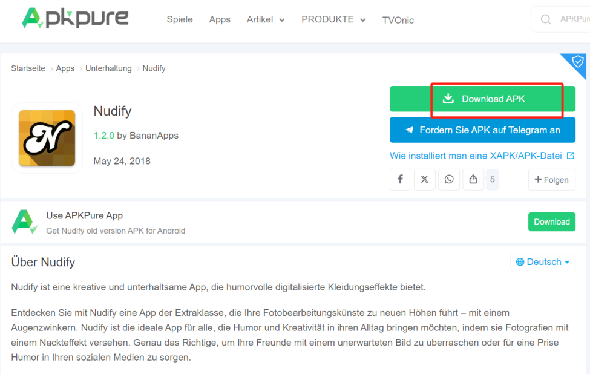This screenshot has width=590, height=374.
Task: Click the external link icon beside install guide
Action: click(x=571, y=156)
